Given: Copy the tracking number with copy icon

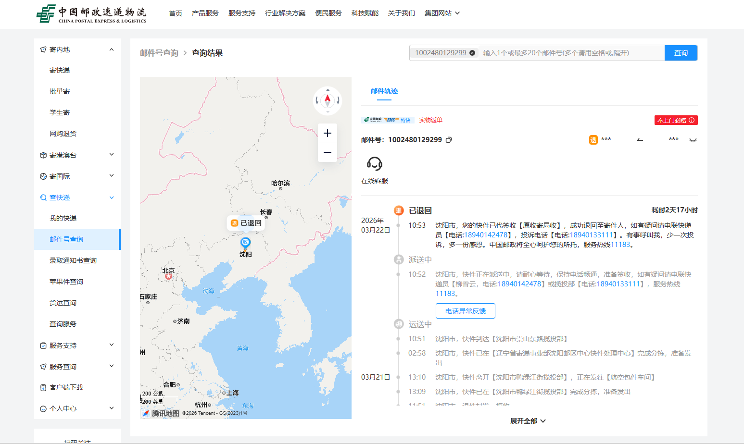Looking at the screenshot, I should (x=449, y=140).
